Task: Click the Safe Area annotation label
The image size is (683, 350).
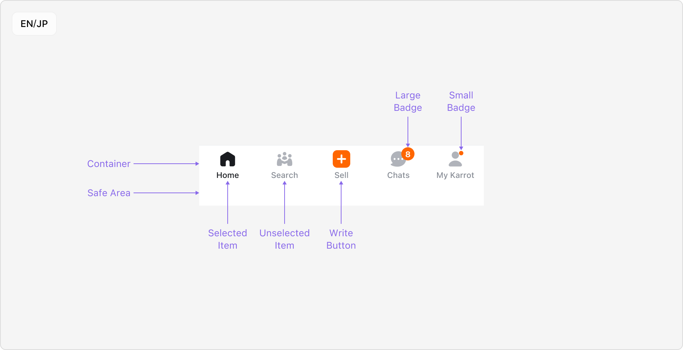Action: coord(109,193)
